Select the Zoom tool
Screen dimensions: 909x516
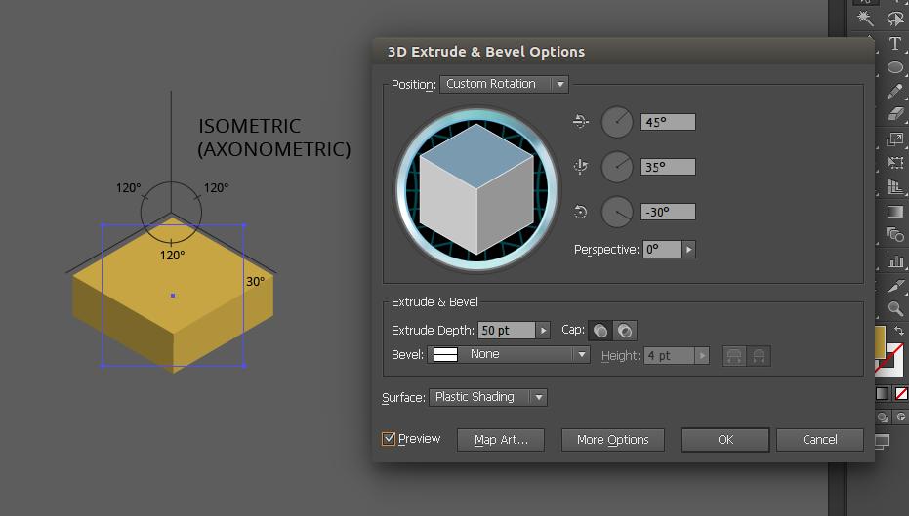click(x=895, y=308)
